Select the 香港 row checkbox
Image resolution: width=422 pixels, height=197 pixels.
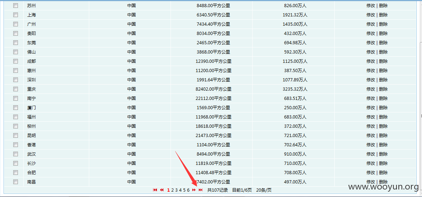coord(16,145)
